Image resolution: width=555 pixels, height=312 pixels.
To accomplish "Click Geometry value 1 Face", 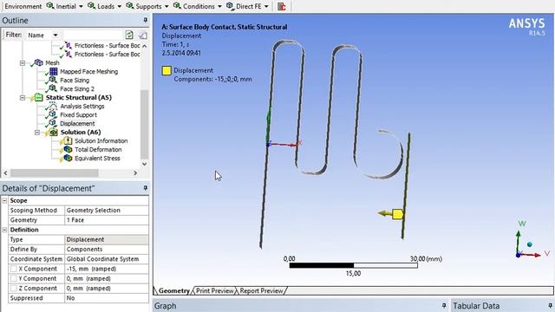I will point(107,220).
